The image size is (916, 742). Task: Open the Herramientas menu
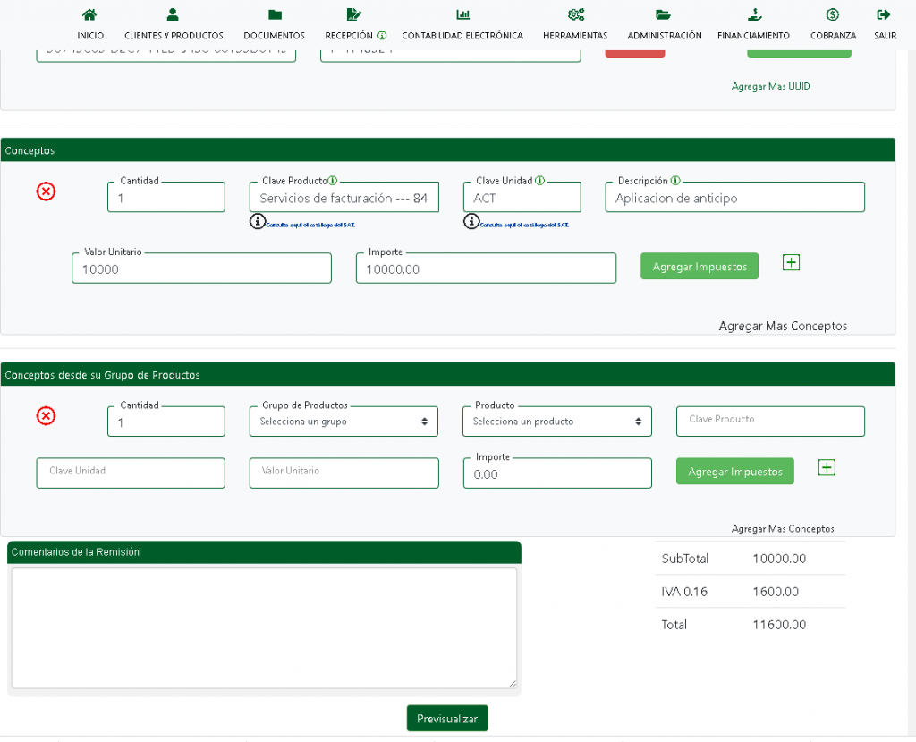point(575,15)
